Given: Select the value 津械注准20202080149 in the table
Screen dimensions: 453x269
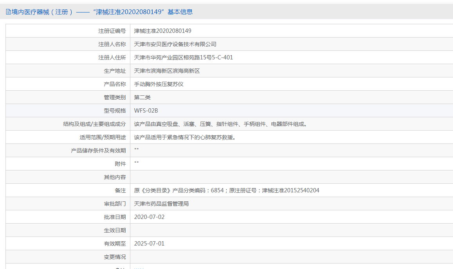Looking at the screenshot, I should [162, 31].
